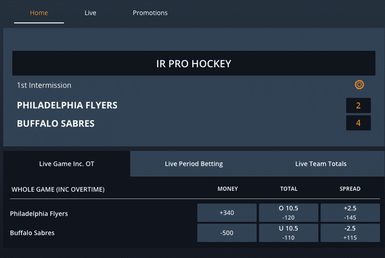This screenshot has width=385, height=258.
Task: Open the Home tab
Action: [x=39, y=13]
